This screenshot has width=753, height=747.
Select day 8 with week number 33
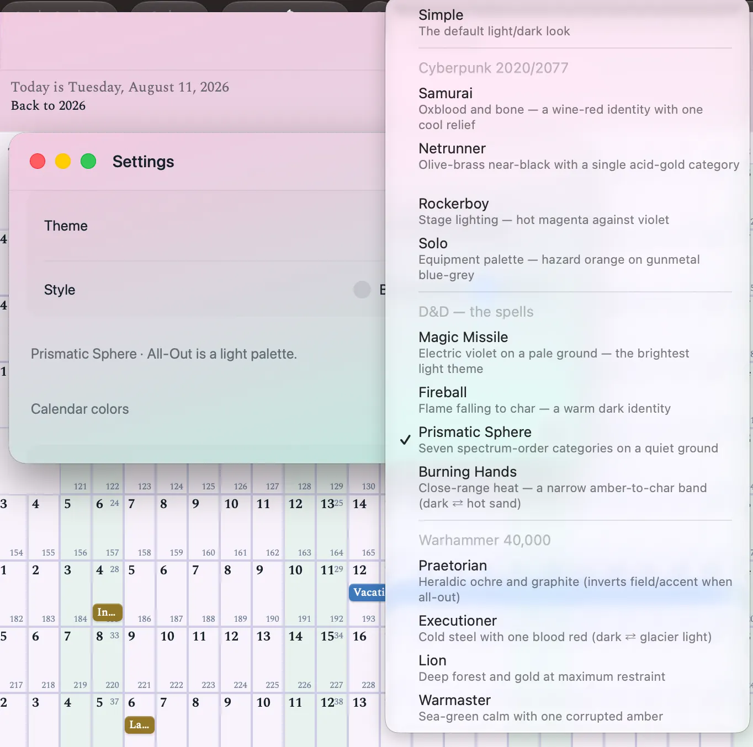click(x=108, y=659)
